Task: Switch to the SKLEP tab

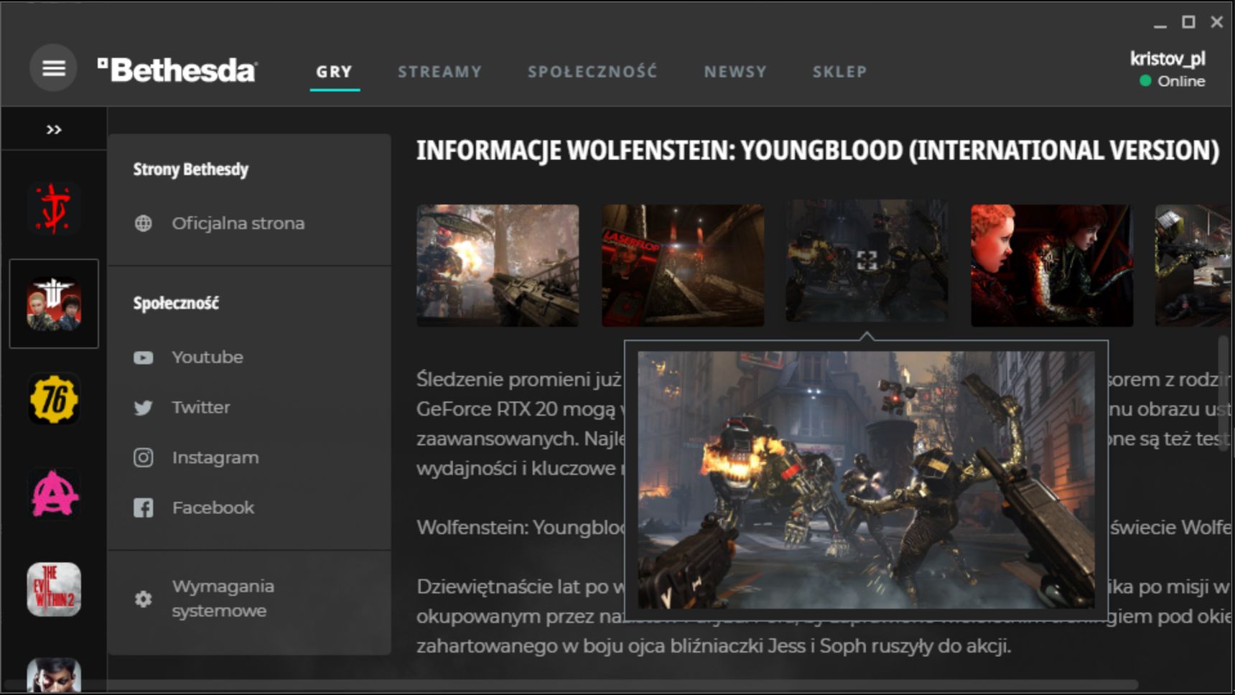Action: pos(840,72)
